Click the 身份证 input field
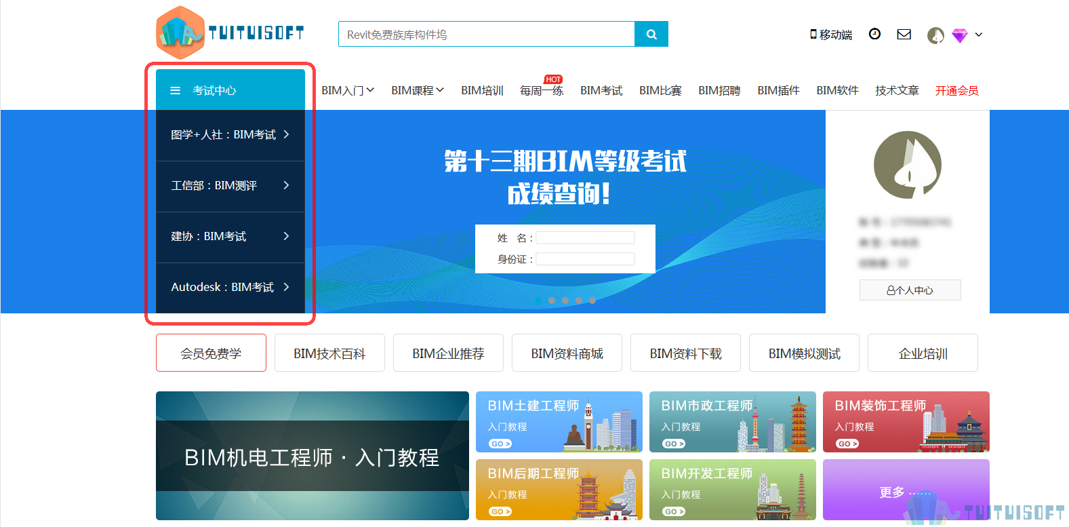Image resolution: width=1069 pixels, height=527 pixels. tap(585, 259)
